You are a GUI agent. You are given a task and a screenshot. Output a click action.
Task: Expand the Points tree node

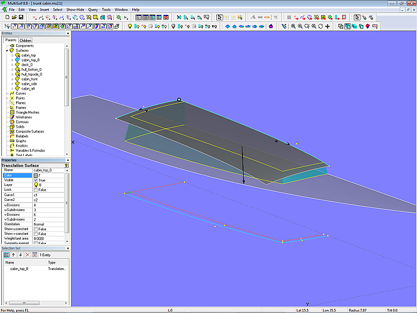pyautogui.click(x=7, y=98)
